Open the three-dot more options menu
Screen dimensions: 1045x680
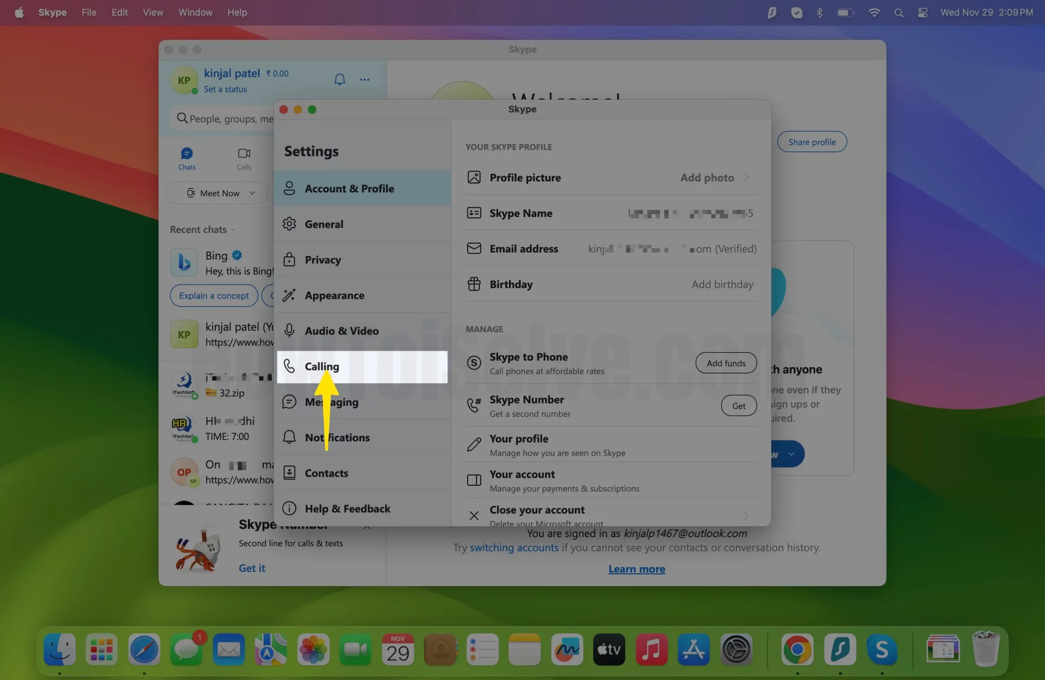365,80
